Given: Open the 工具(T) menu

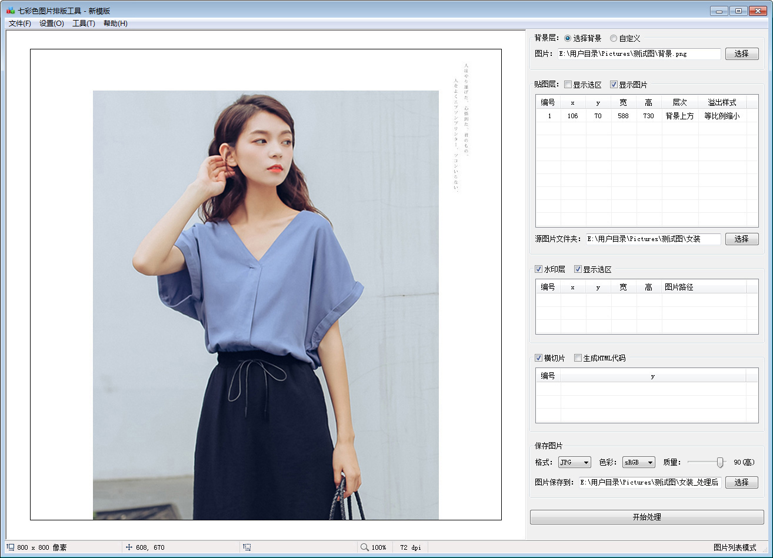Looking at the screenshot, I should (x=84, y=24).
